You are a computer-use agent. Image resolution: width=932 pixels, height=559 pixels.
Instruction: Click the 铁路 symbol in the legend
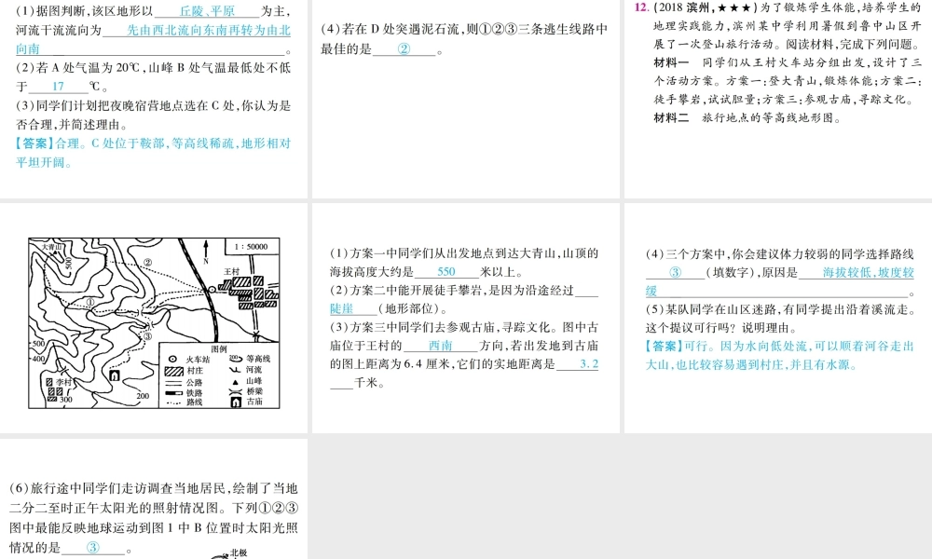pos(174,393)
